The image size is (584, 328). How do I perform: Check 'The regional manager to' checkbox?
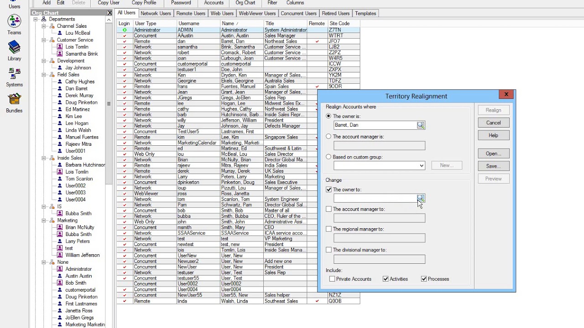[329, 229]
